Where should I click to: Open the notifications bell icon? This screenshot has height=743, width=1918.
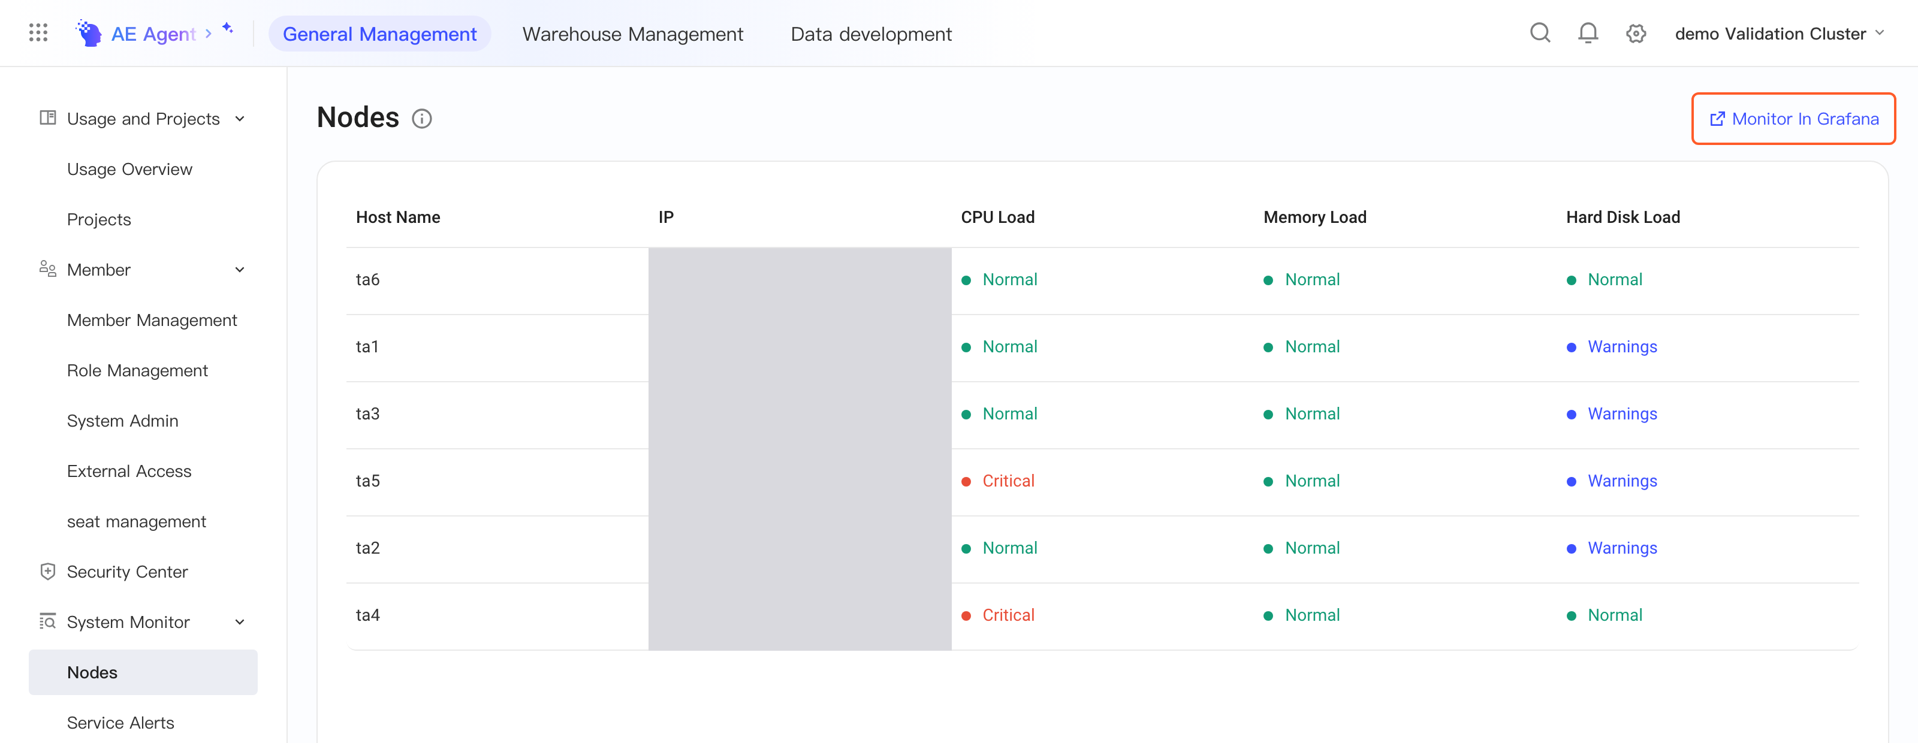click(x=1587, y=34)
